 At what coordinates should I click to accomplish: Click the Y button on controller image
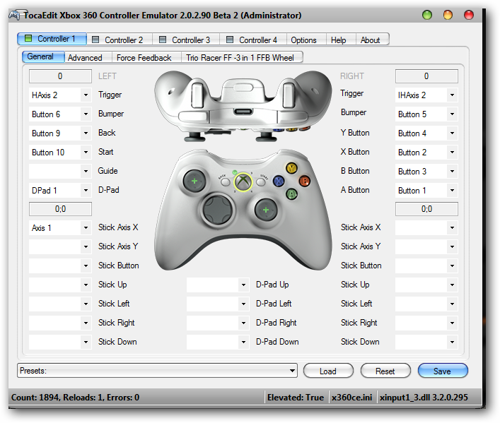pos(291,168)
